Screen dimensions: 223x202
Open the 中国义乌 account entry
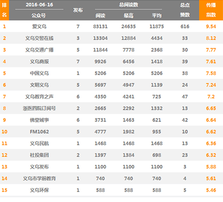[x=39, y=73]
